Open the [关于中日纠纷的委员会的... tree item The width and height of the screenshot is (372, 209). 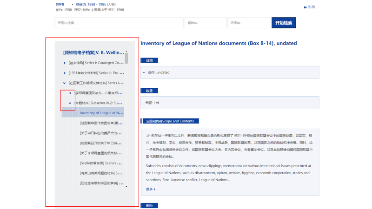(101, 133)
